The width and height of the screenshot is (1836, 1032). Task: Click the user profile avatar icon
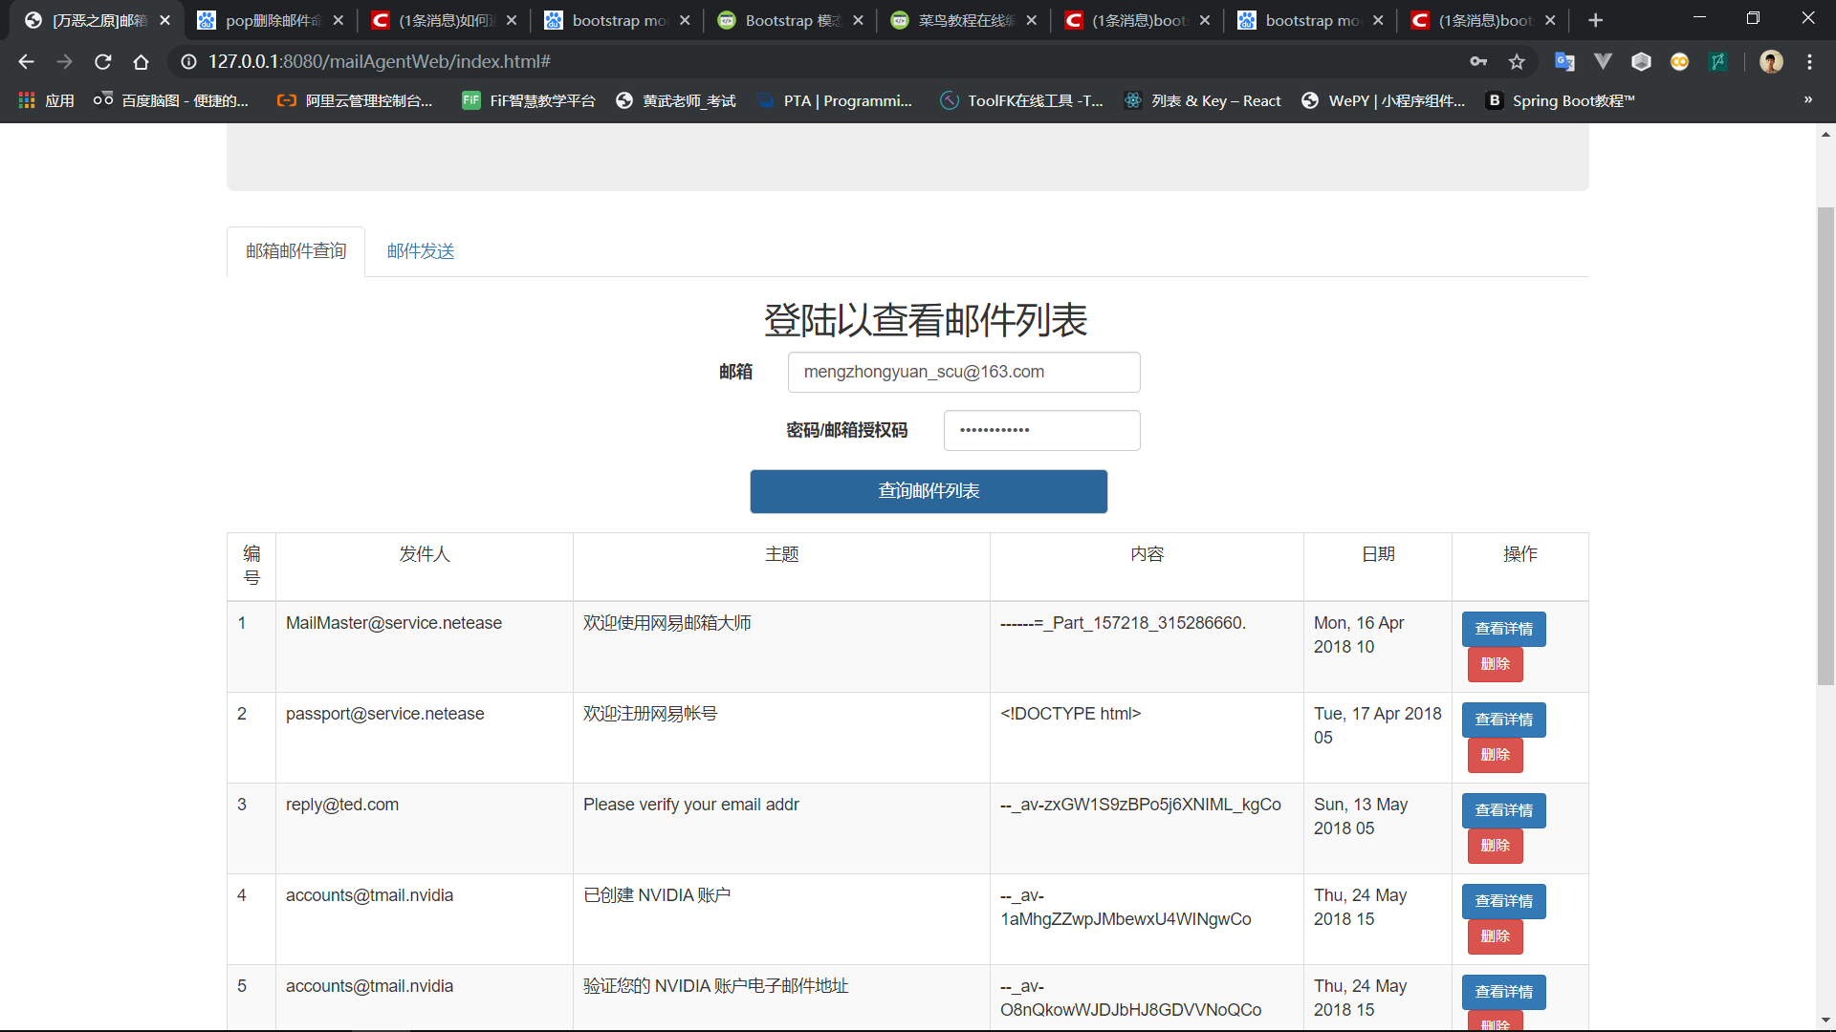1771,62
